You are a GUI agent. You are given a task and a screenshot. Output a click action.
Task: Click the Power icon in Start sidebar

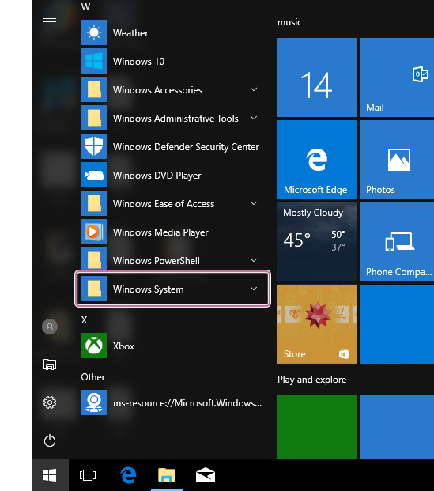tap(50, 440)
